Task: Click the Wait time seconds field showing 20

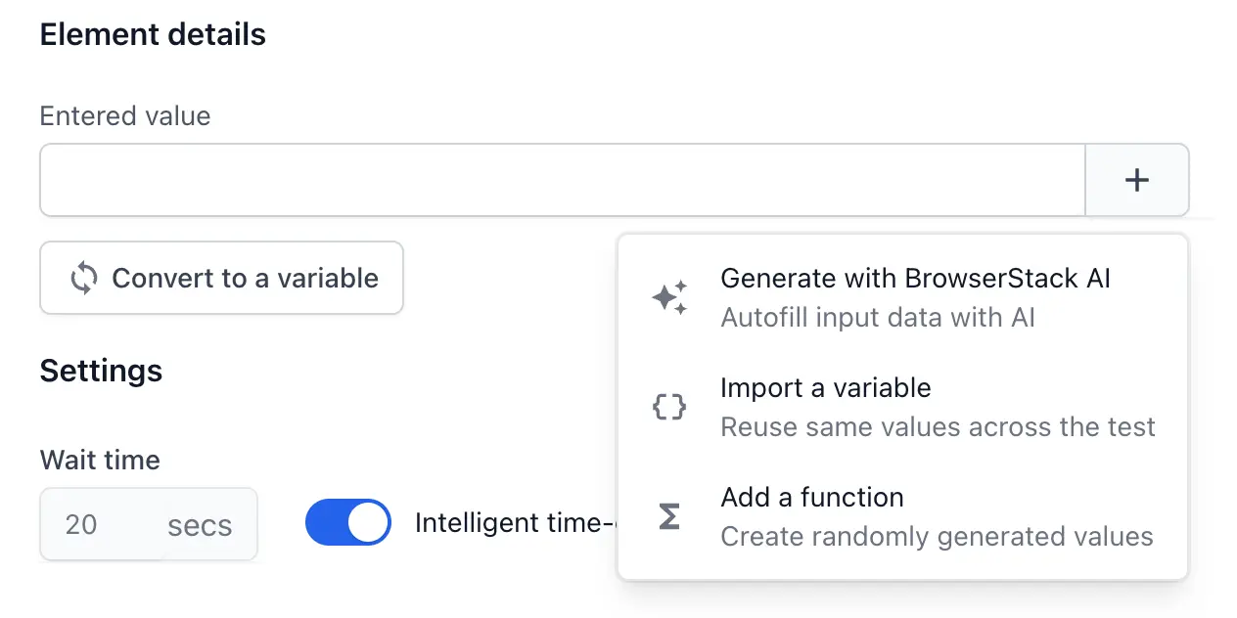Action: pos(82,525)
